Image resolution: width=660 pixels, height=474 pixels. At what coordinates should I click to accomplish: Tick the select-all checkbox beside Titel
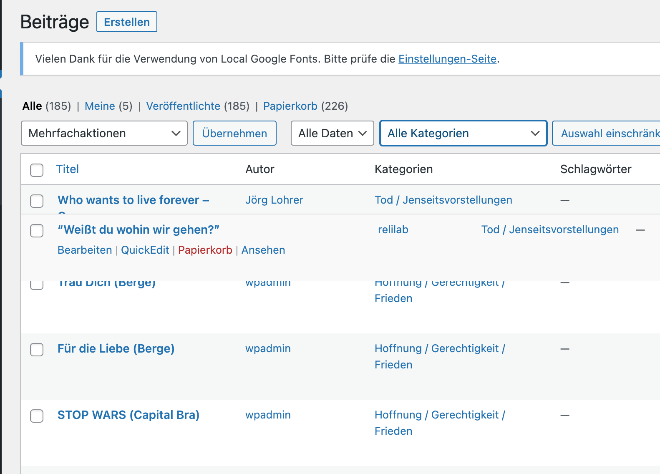tap(37, 170)
